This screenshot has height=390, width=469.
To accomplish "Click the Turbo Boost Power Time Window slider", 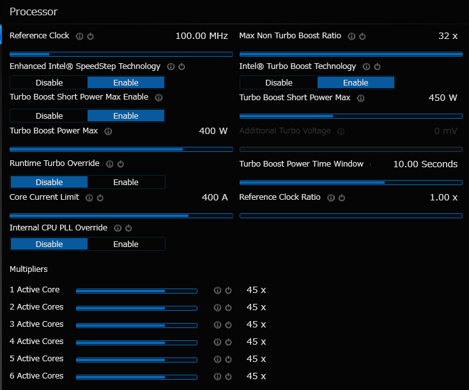I will (x=350, y=182).
